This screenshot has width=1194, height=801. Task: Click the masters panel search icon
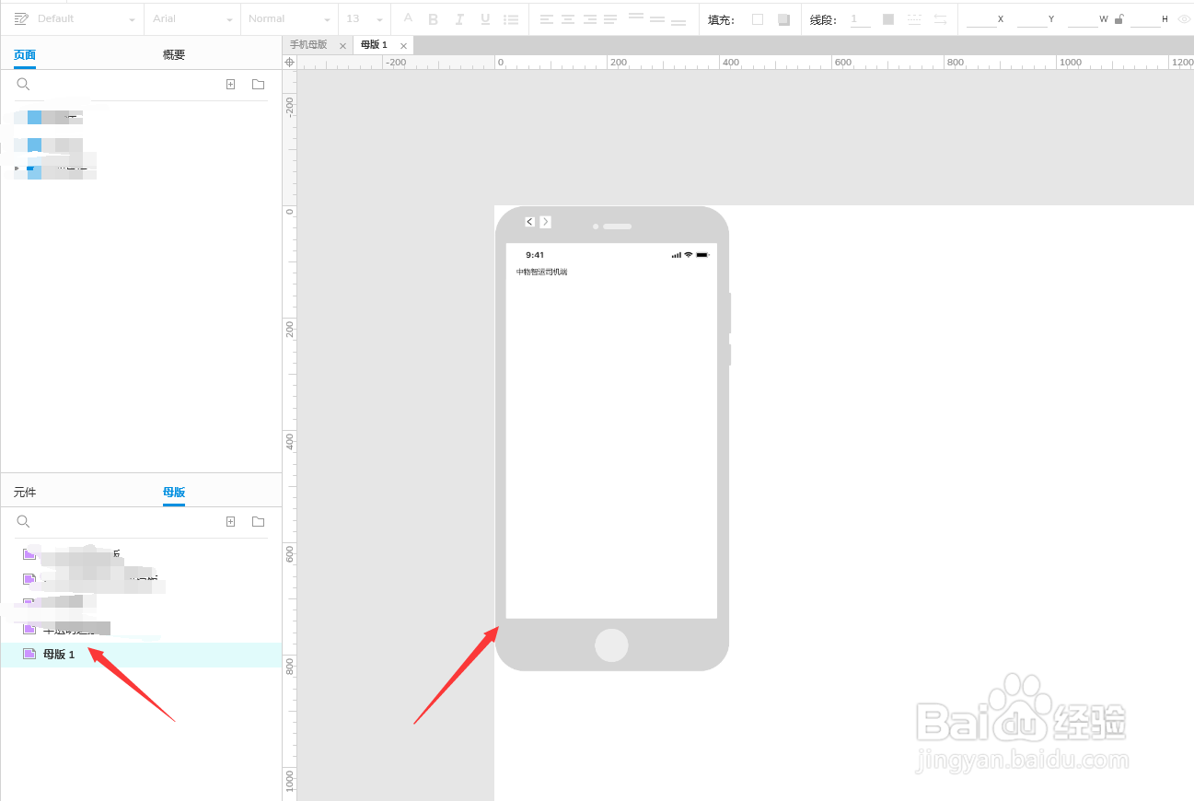[x=24, y=521]
